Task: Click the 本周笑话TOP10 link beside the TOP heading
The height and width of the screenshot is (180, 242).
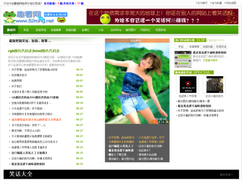Action: pyautogui.click(x=215, y=41)
